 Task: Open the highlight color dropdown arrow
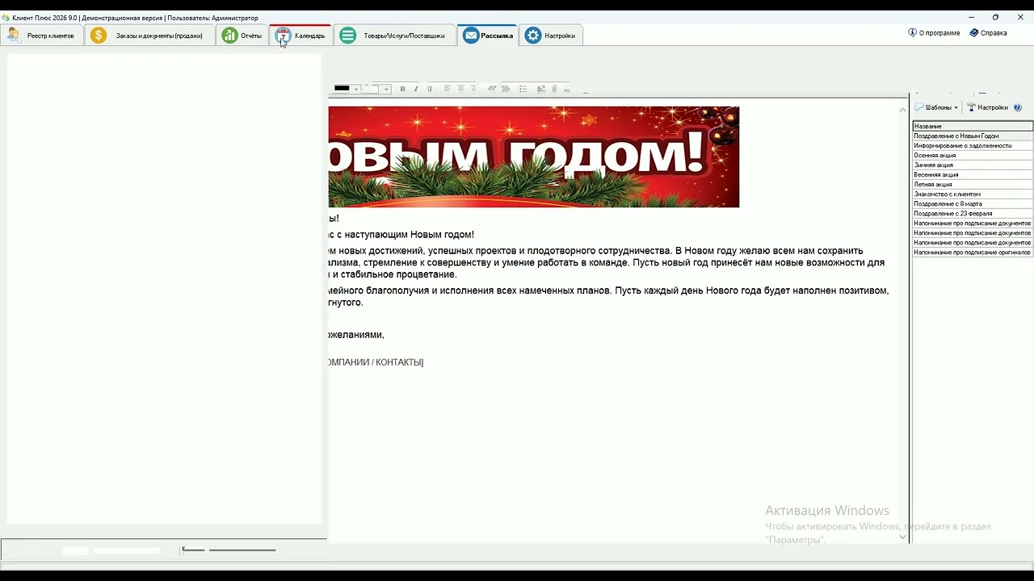click(386, 89)
